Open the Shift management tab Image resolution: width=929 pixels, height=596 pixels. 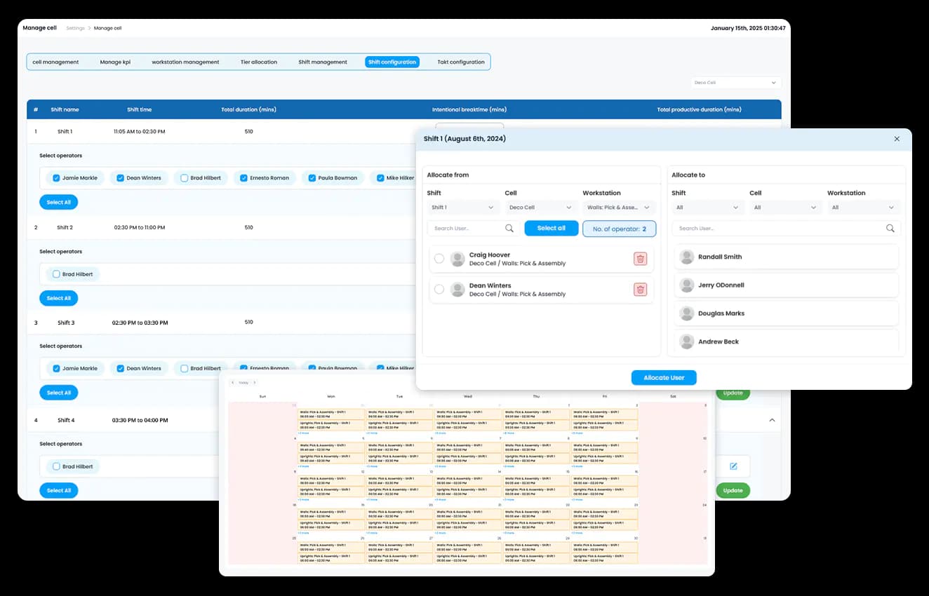(x=323, y=62)
